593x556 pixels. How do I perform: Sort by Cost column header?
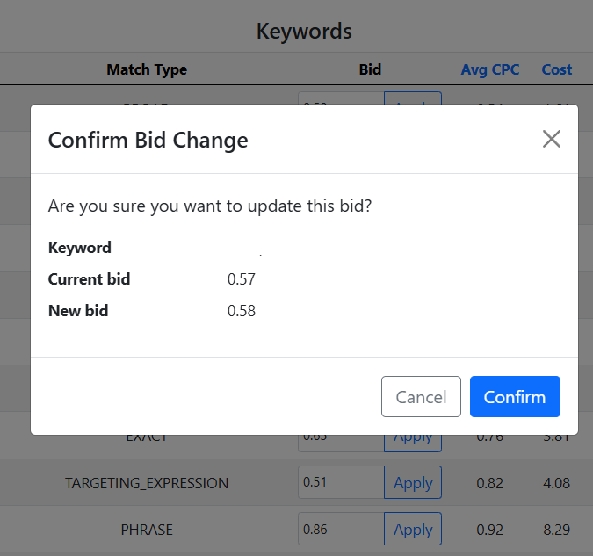[557, 69]
